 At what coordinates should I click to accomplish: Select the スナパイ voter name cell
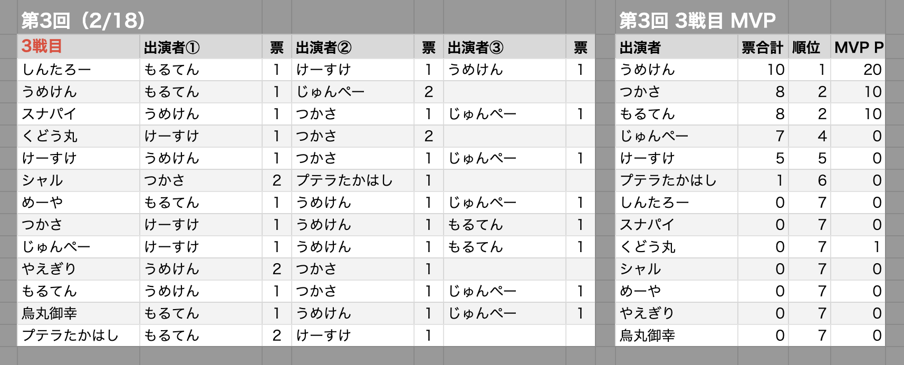[x=78, y=113]
